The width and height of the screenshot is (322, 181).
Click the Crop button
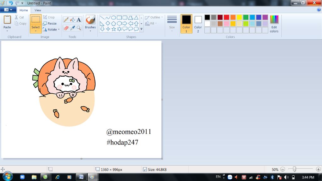coord(49,18)
